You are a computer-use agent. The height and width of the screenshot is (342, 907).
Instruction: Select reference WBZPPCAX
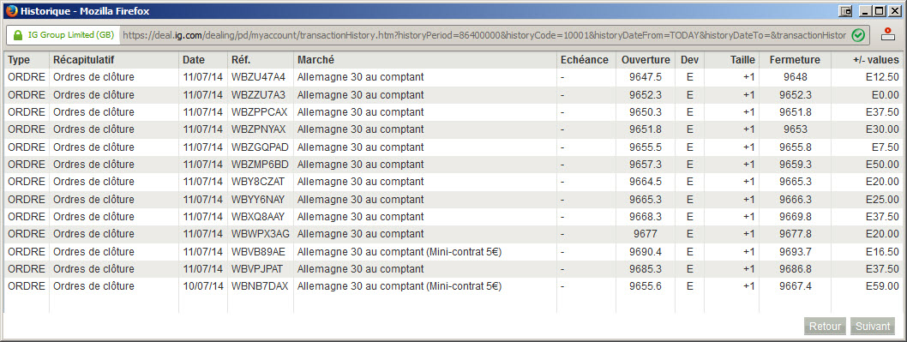click(258, 112)
